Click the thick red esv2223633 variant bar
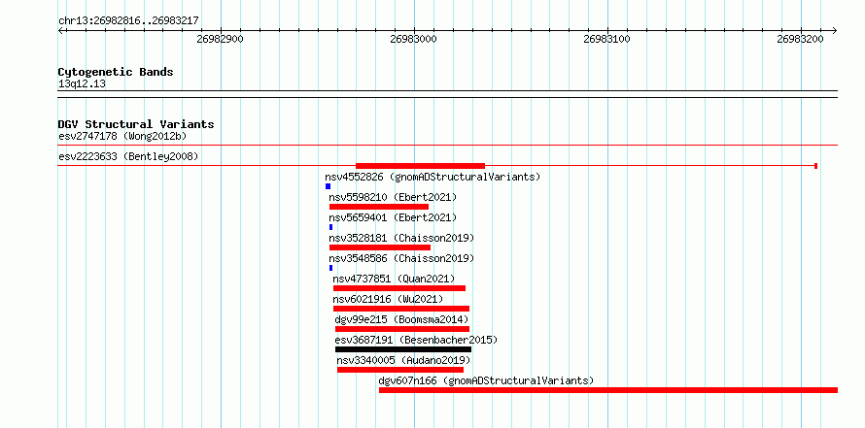 (x=421, y=166)
